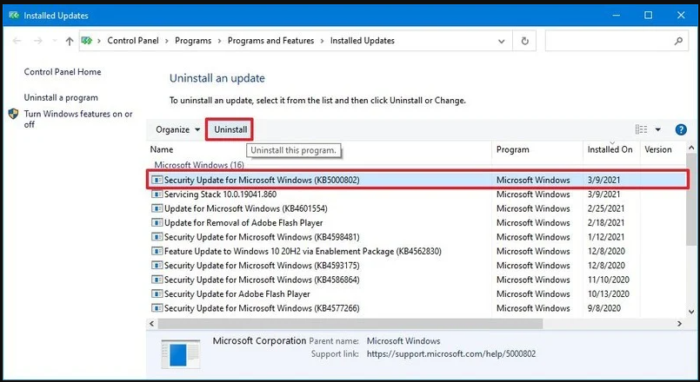
Task: Click icon of KB5000802 update
Action: [157, 180]
